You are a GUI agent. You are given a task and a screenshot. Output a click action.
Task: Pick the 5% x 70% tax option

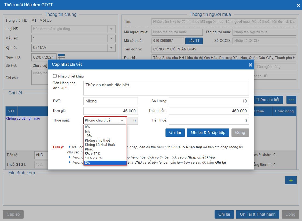point(105,154)
